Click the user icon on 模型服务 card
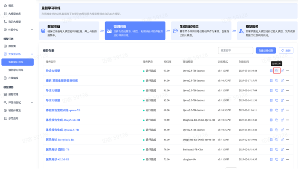 (x=241, y=31)
